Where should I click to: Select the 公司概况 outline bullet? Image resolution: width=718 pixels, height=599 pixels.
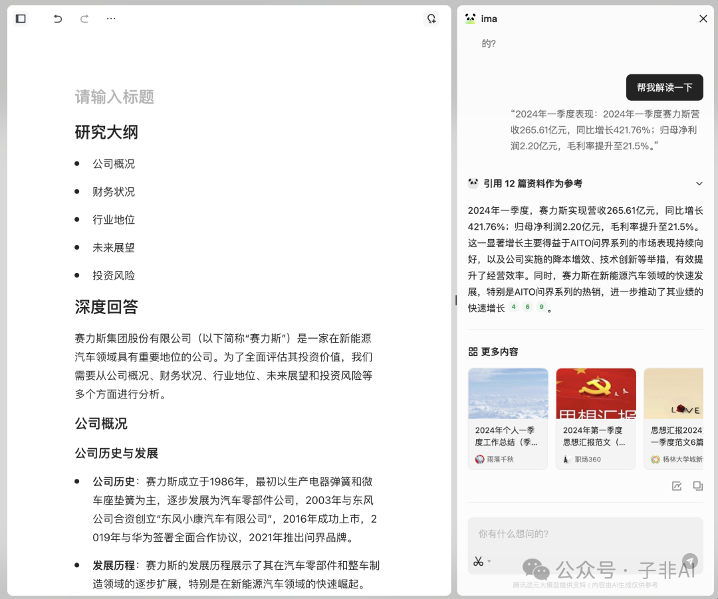point(114,164)
